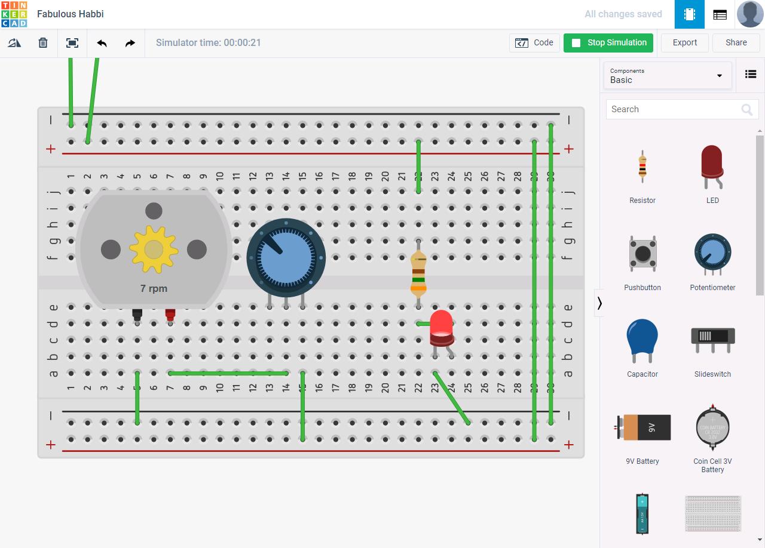Turn the potentiometer knob on the breadboard
The width and height of the screenshot is (765, 548).
pyautogui.click(x=286, y=257)
